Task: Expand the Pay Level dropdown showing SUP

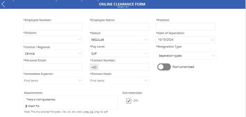Action: point(146,54)
